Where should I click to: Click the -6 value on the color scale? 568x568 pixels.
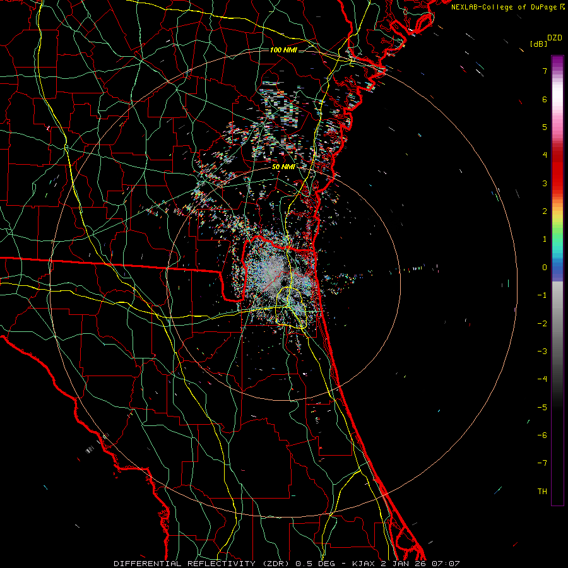[x=542, y=435]
